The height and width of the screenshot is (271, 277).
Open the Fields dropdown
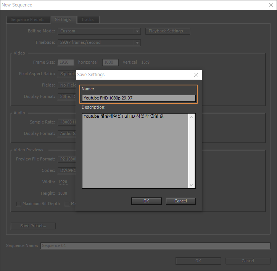[x=67, y=85]
